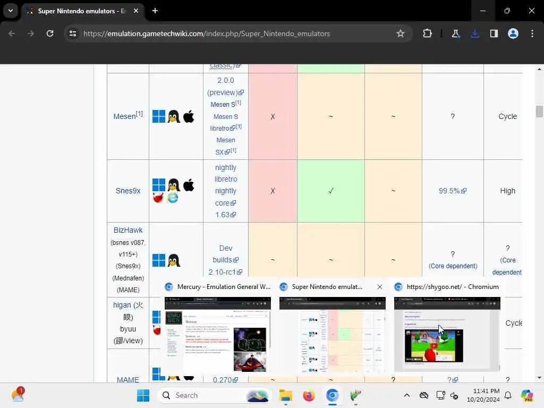This screenshot has height=408, width=544.
Task: Show hidden system tray icons chevron
Action: [406, 395]
